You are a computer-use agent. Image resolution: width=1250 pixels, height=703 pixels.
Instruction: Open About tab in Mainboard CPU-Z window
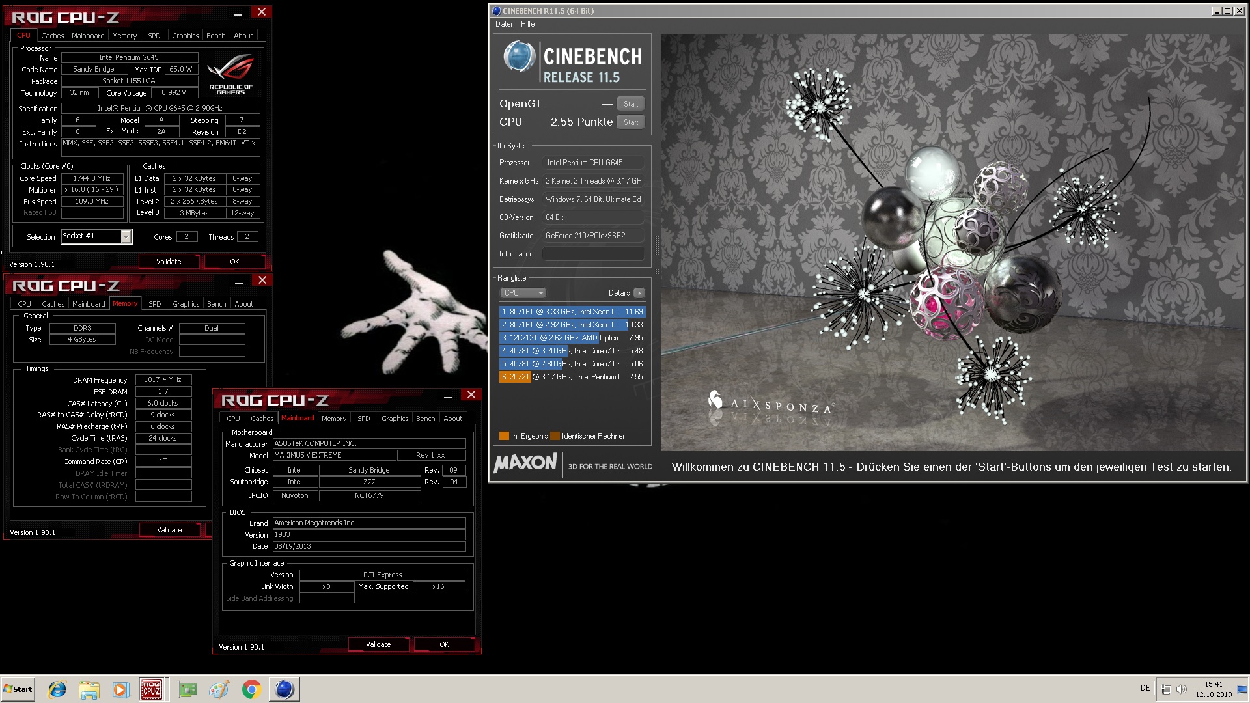click(453, 419)
